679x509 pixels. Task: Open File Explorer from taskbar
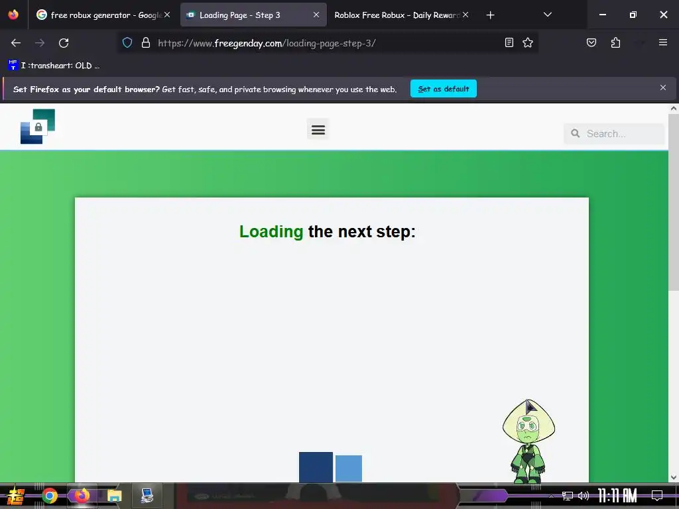point(114,496)
